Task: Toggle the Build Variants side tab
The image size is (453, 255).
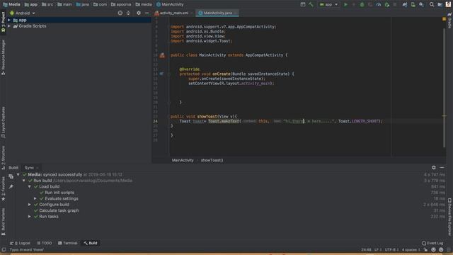Action: point(3,221)
